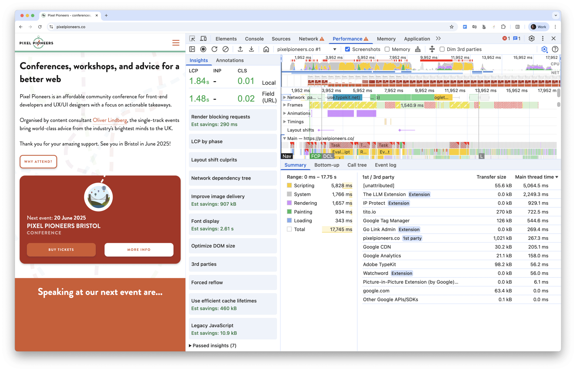Viewport: 576px width, 371px height.
Task: Open the Annotations tab
Action: [x=230, y=60]
